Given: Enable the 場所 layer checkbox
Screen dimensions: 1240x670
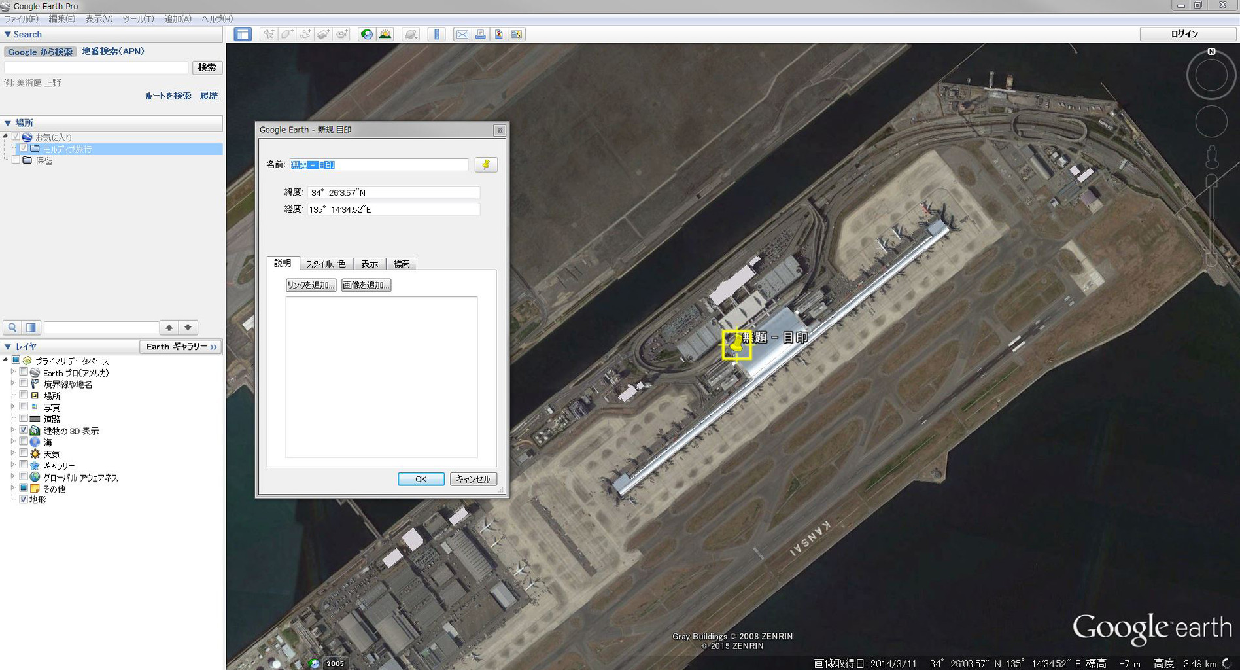Looking at the screenshot, I should 24,395.
